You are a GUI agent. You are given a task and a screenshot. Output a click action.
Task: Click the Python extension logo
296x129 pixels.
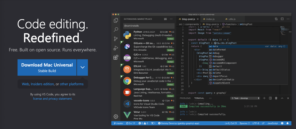pyautogui.click(x=127, y=35)
